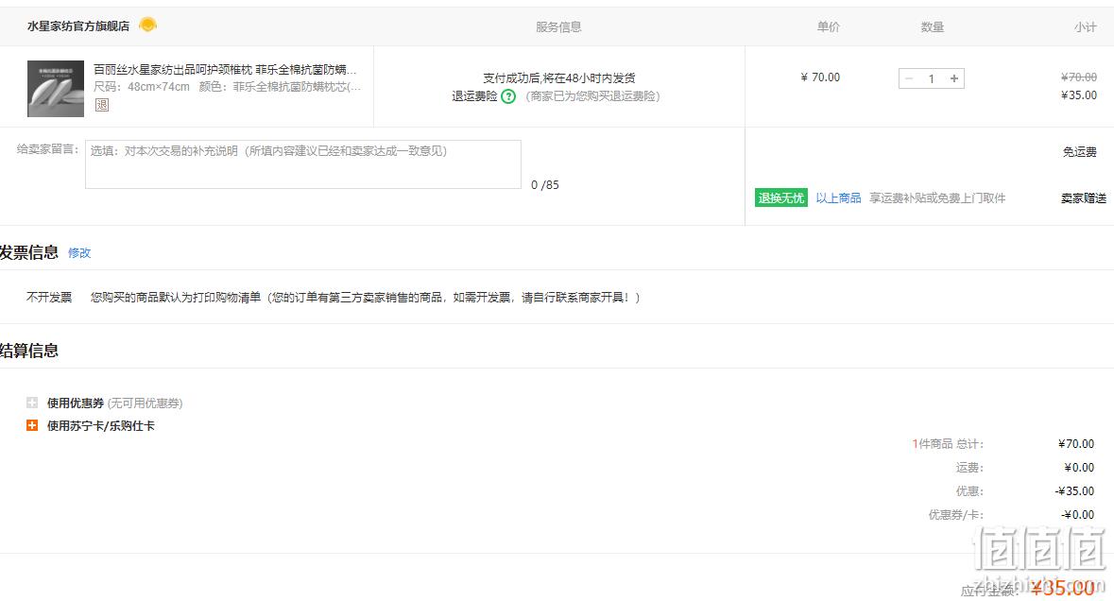Click the 结算信息 section heading
Image resolution: width=1114 pixels, height=601 pixels.
coord(29,351)
